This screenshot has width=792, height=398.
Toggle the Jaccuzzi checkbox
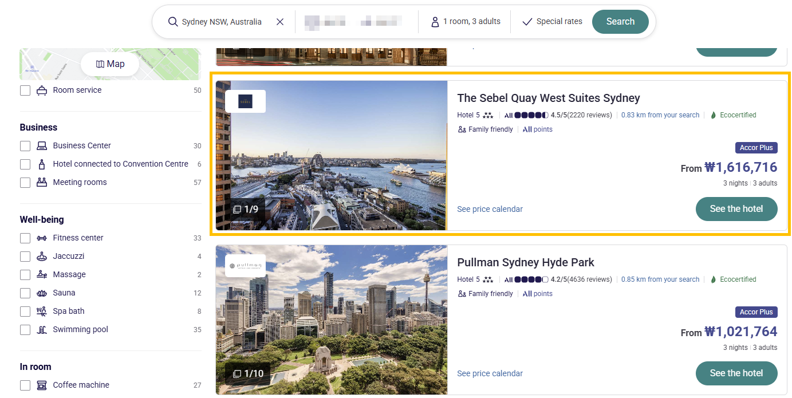25,257
